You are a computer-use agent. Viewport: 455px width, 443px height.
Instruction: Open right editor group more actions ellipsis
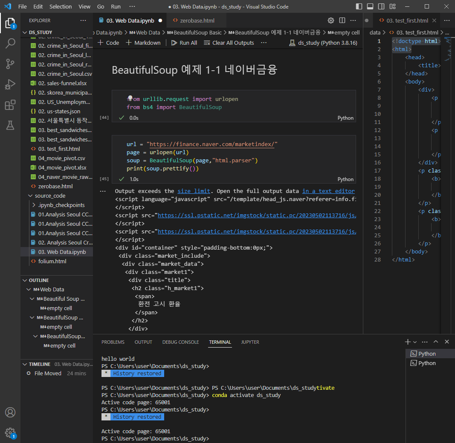(447, 20)
